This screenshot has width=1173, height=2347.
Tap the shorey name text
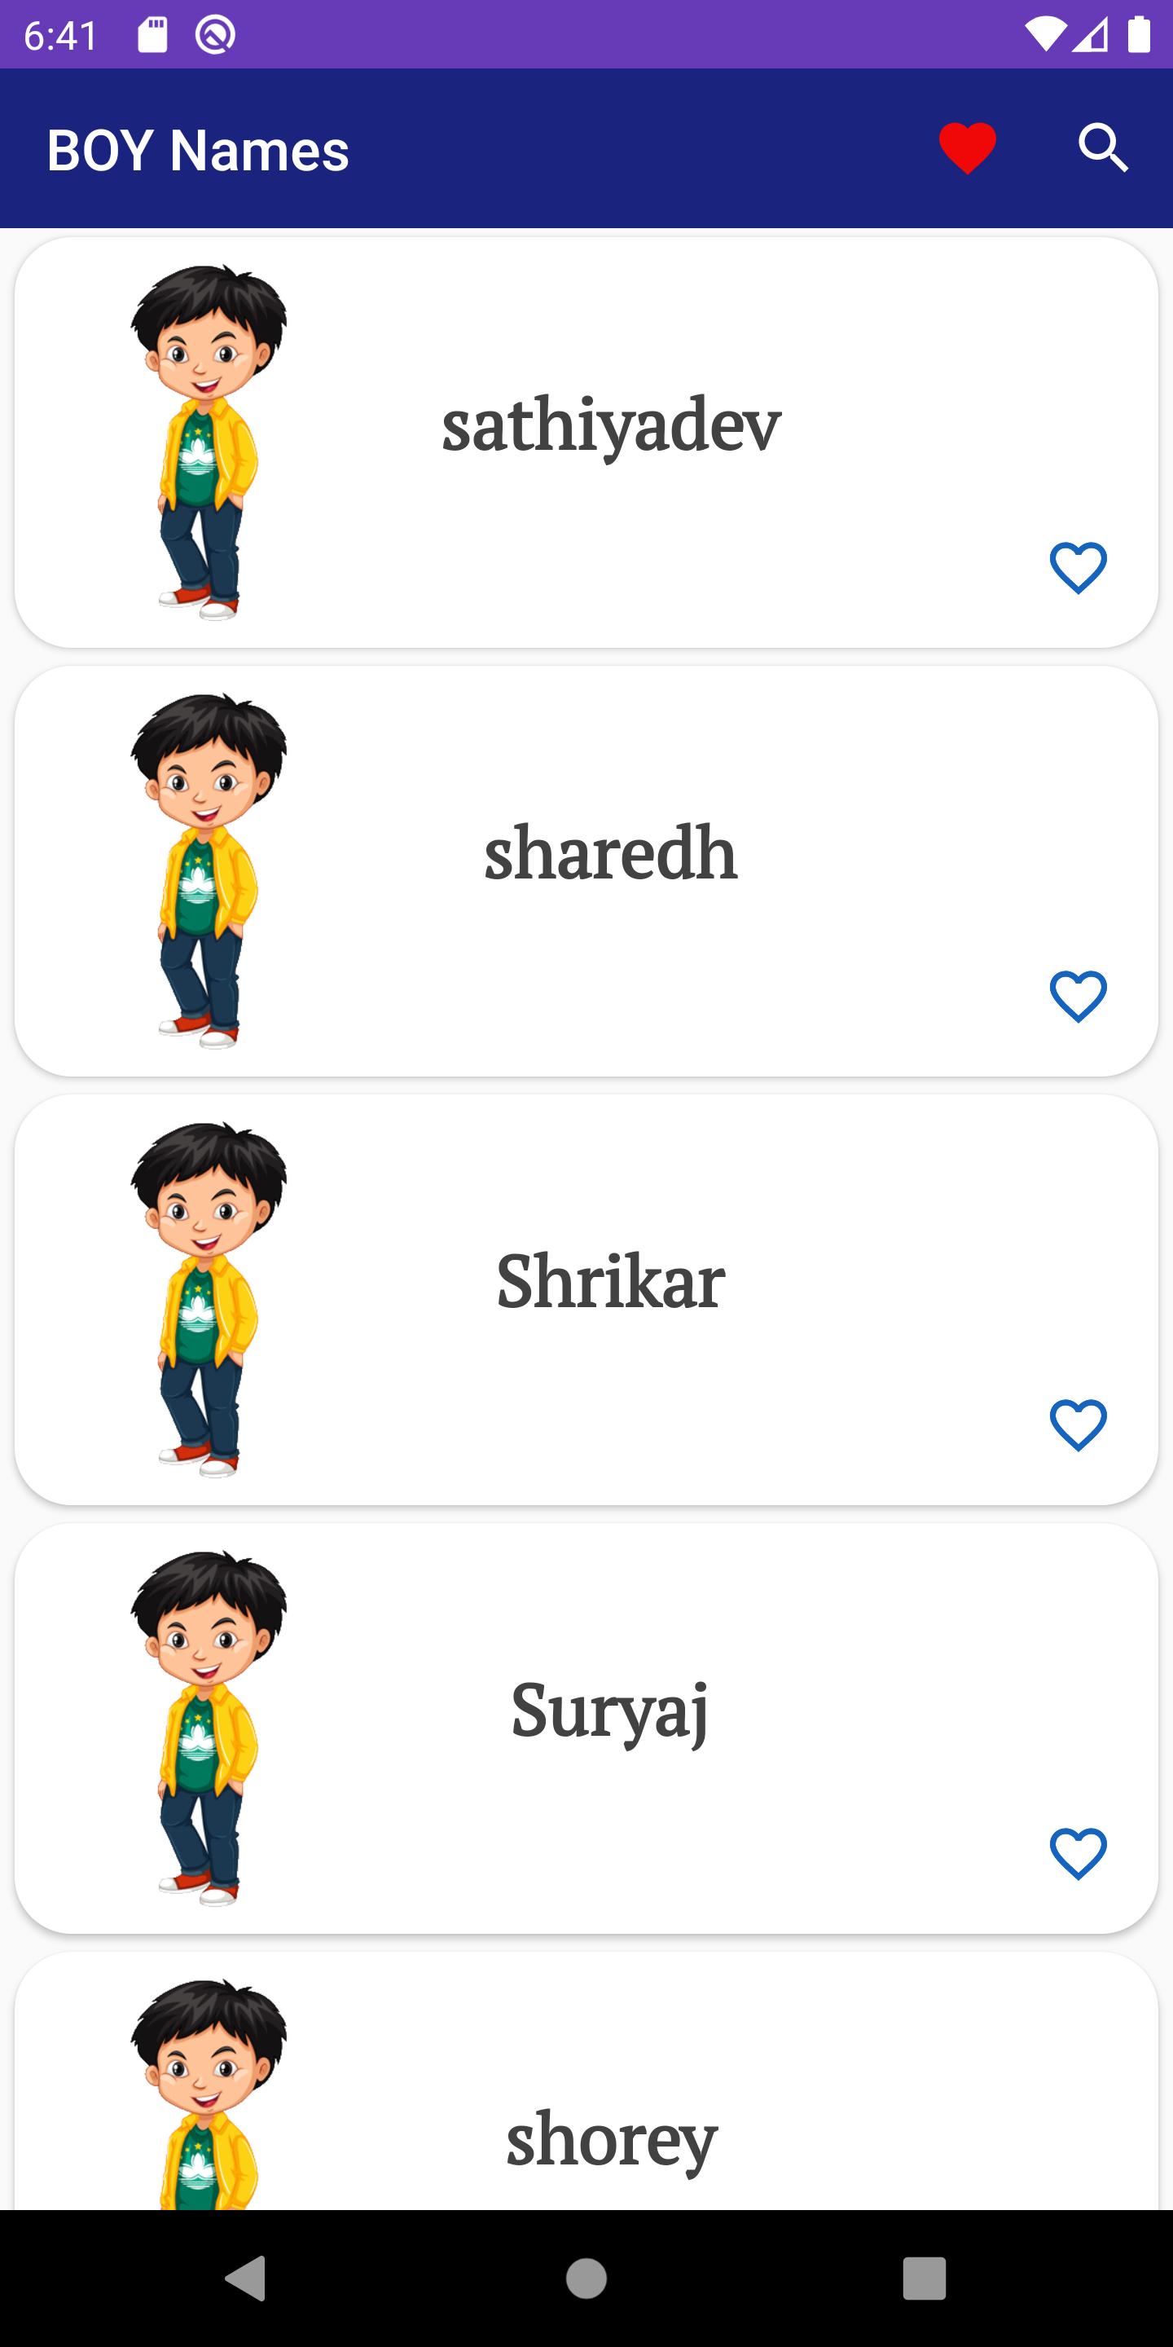point(611,2138)
